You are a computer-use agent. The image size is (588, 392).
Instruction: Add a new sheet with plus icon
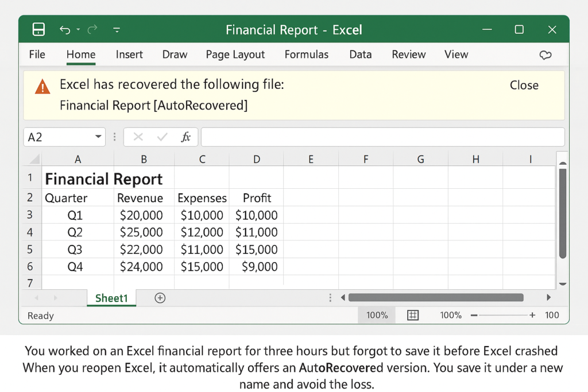[x=160, y=298]
